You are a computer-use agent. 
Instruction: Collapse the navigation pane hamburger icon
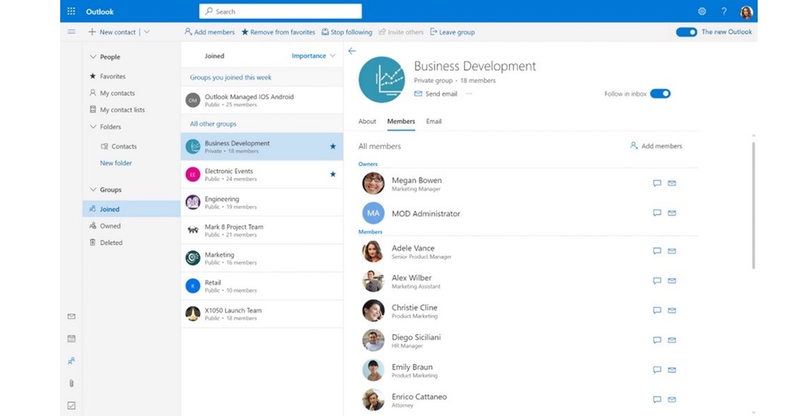pyautogui.click(x=71, y=32)
